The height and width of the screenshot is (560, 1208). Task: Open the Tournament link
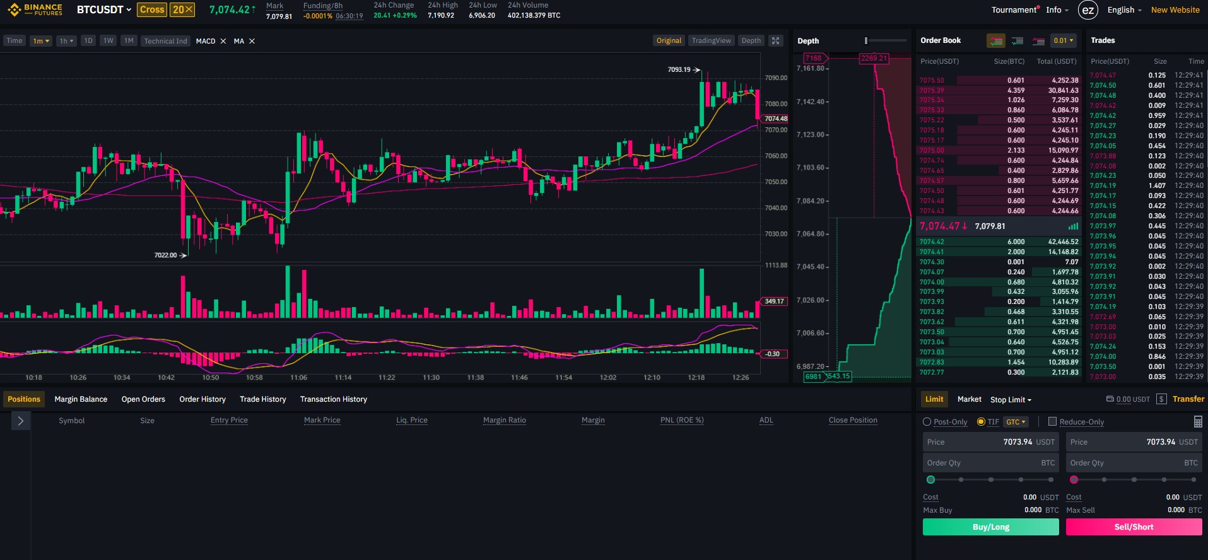[1014, 10]
